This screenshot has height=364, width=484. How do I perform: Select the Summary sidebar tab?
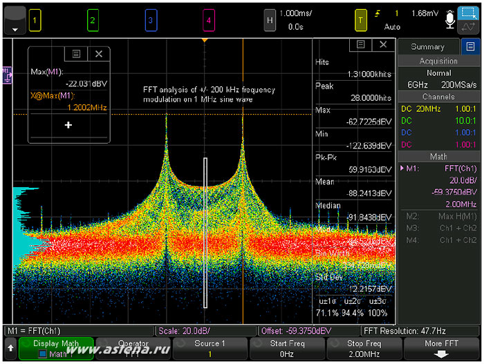tap(428, 47)
